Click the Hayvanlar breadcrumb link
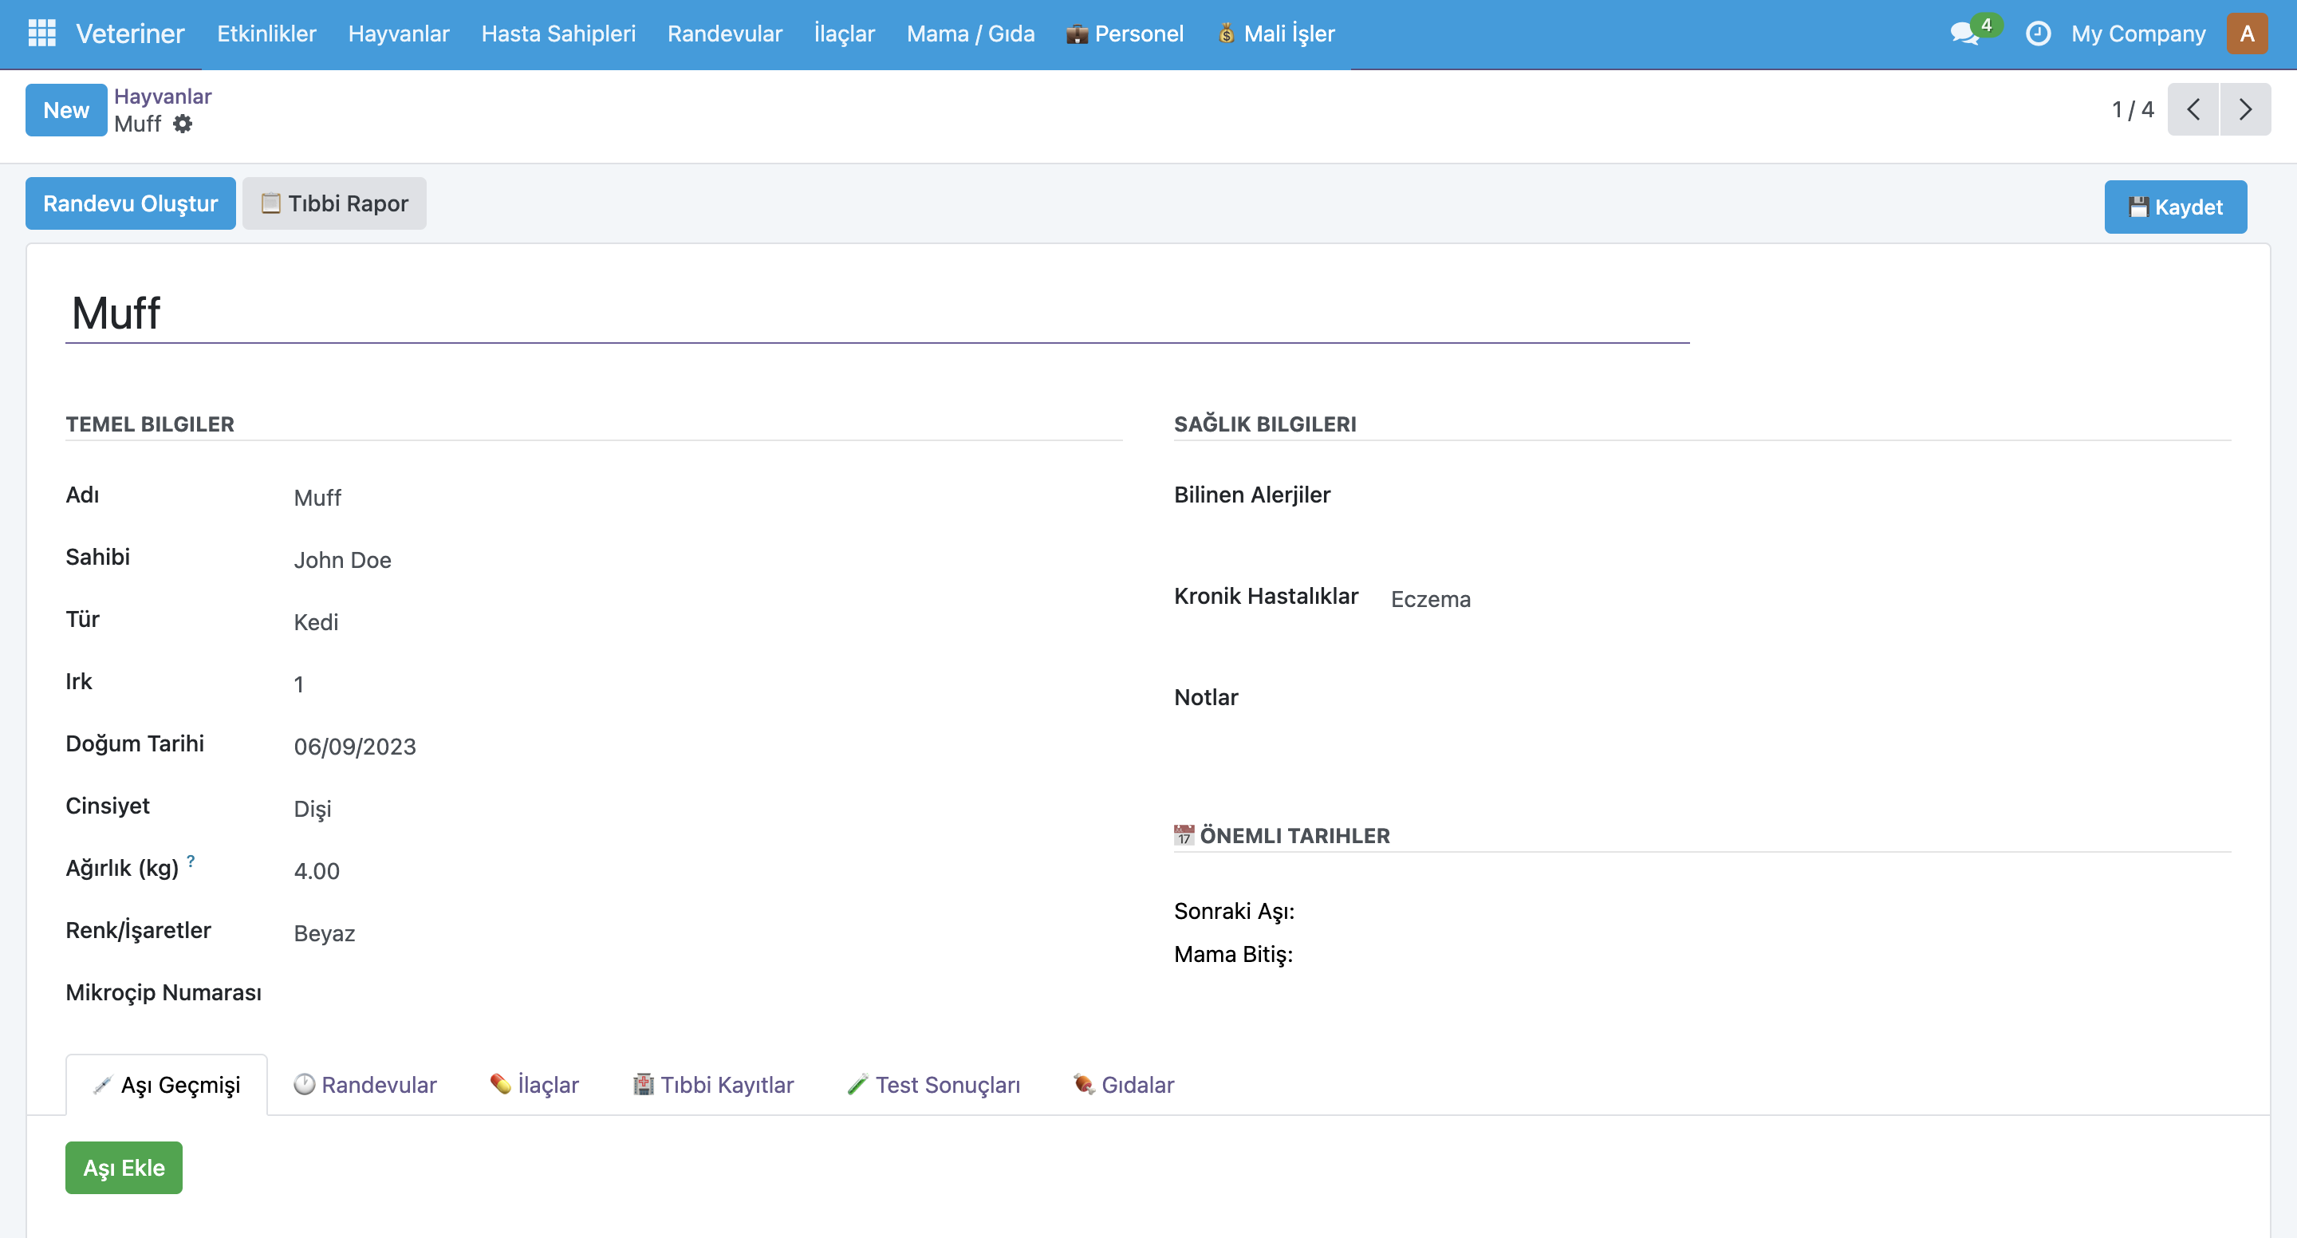Image resolution: width=2297 pixels, height=1238 pixels. (x=162, y=96)
